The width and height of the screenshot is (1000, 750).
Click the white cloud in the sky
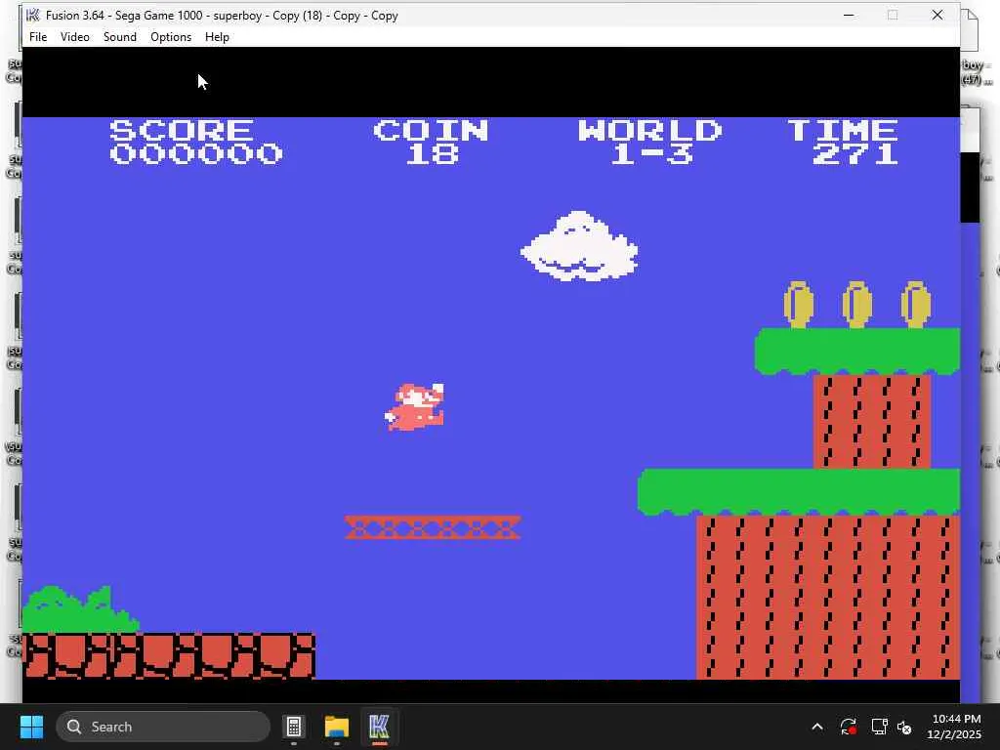tap(579, 246)
